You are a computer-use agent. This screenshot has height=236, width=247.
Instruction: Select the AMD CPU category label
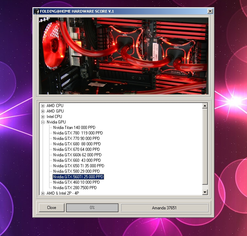pos(55,106)
